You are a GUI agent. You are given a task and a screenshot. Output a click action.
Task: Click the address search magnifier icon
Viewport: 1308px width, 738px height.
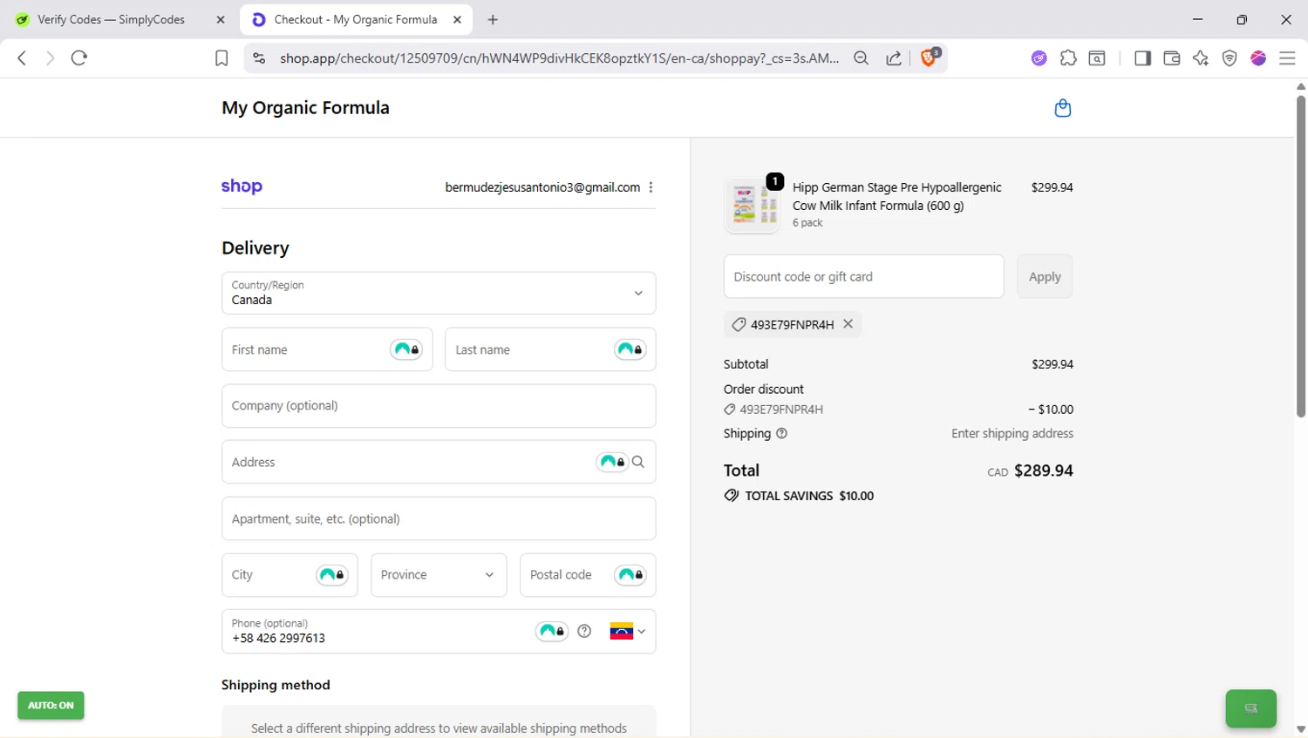pyautogui.click(x=638, y=462)
